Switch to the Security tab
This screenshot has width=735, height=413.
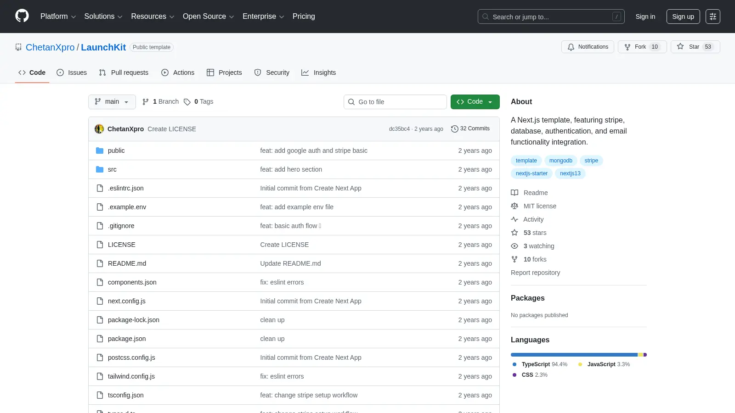(x=272, y=73)
